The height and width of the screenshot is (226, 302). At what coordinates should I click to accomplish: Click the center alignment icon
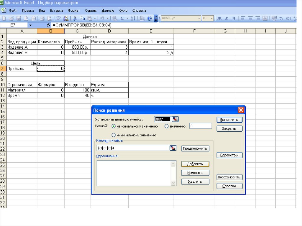(250, 18)
